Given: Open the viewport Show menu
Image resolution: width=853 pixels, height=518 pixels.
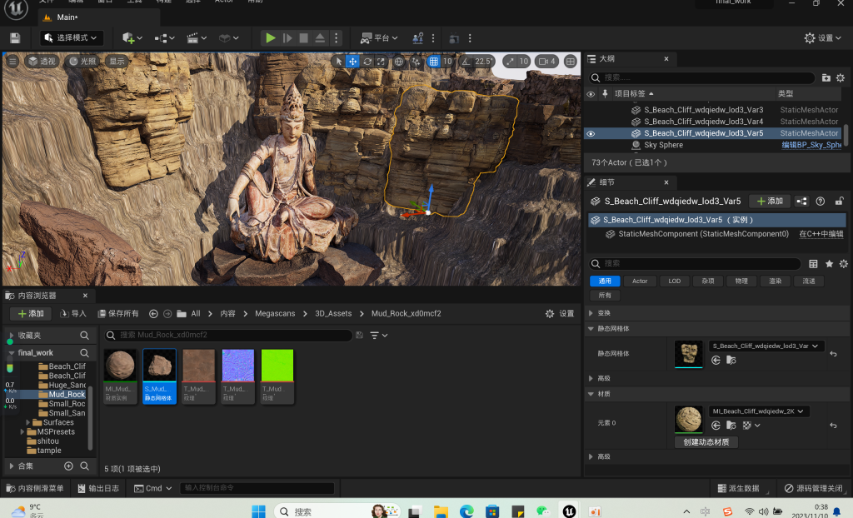Looking at the screenshot, I should (x=117, y=61).
